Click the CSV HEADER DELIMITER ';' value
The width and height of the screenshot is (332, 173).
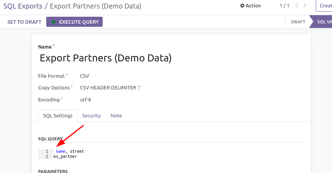point(110,87)
